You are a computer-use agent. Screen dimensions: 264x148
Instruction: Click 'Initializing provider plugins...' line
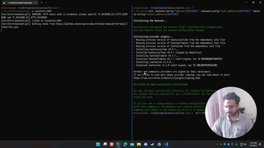(153, 37)
